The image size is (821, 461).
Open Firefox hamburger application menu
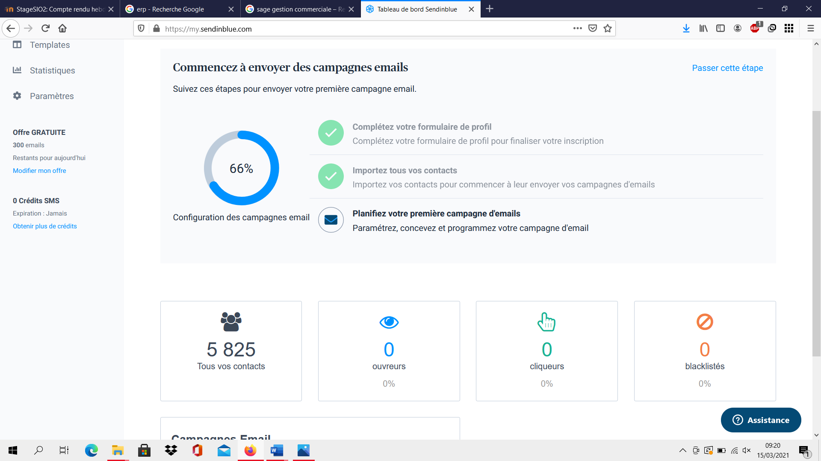[810, 29]
